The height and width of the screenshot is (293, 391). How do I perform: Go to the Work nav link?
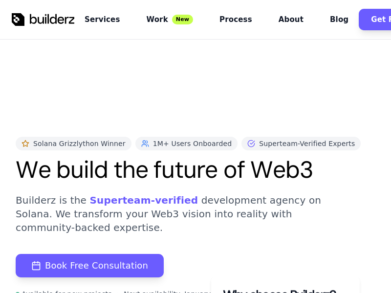(x=157, y=20)
